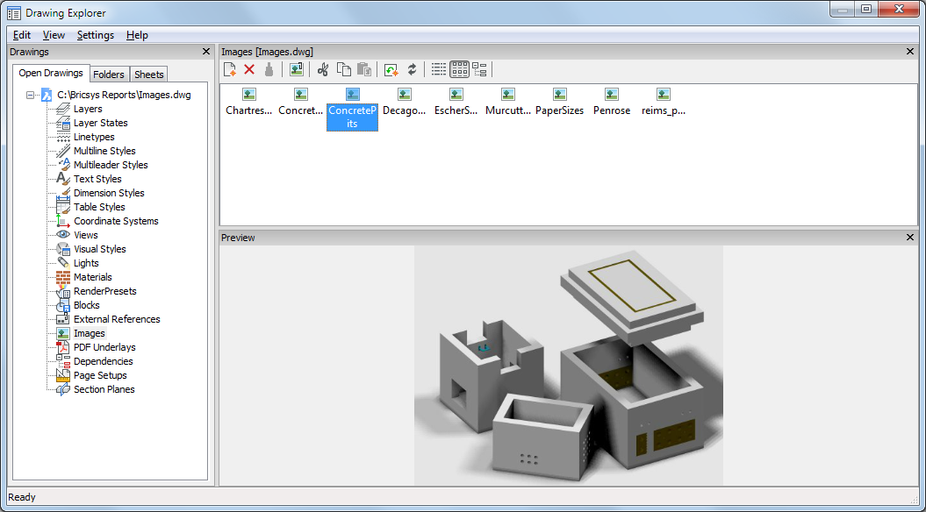Select Section Planes in the tree

pos(104,389)
